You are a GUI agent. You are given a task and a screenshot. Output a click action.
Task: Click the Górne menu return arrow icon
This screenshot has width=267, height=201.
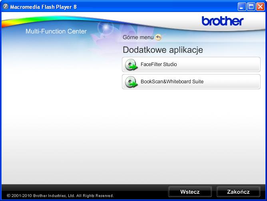tap(158, 37)
